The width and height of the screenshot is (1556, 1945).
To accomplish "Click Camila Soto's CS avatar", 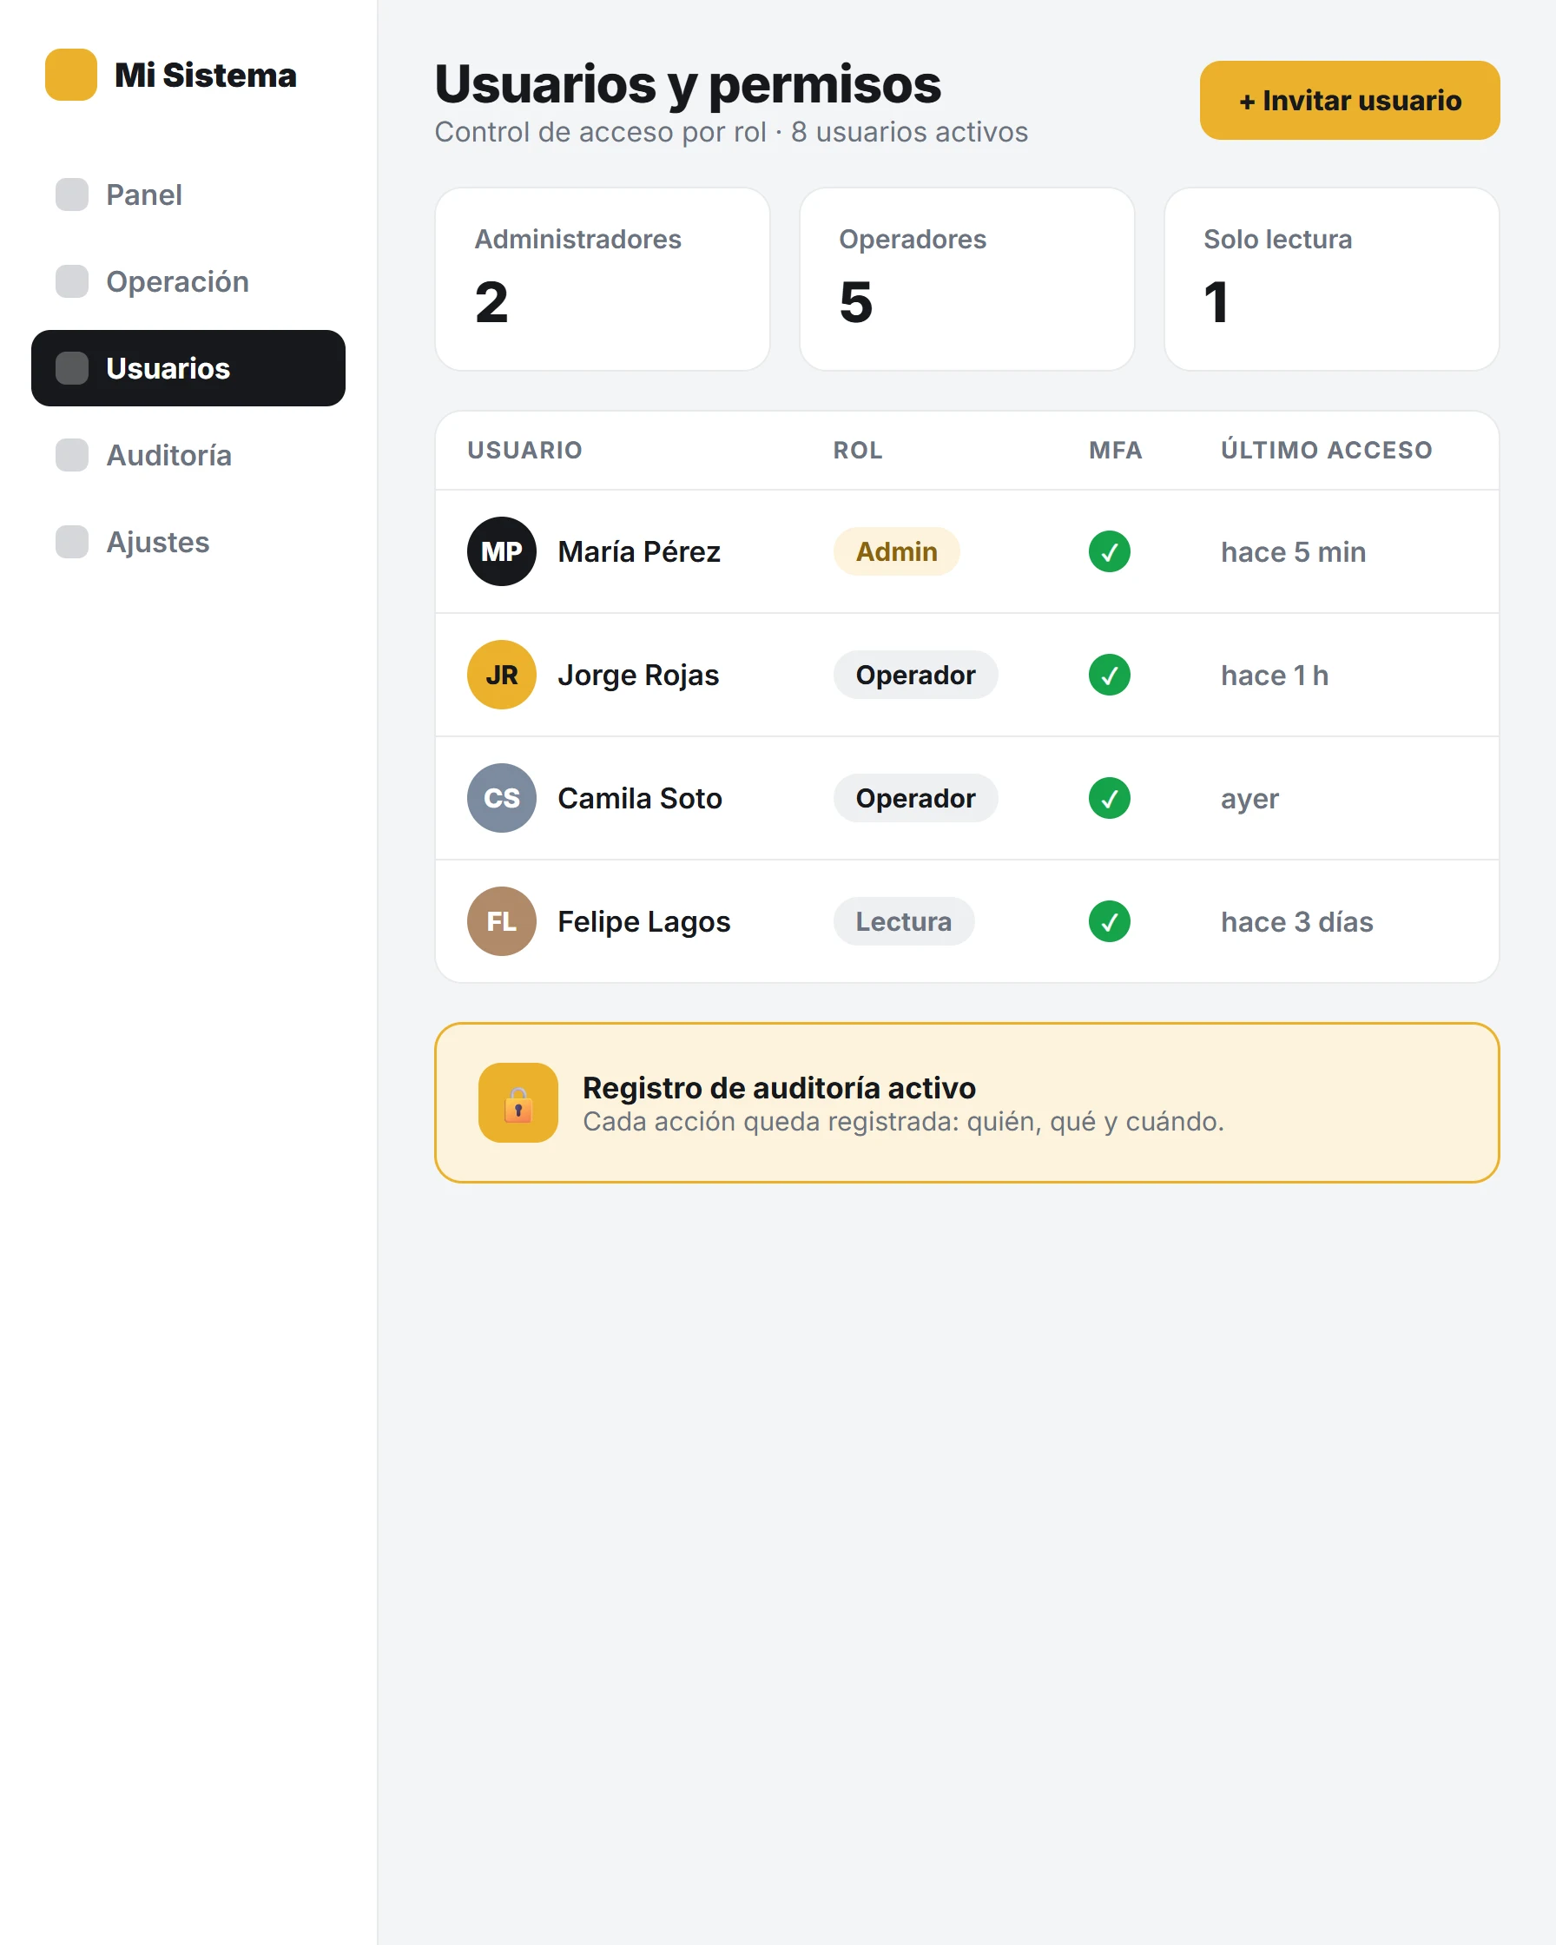I will (x=502, y=798).
